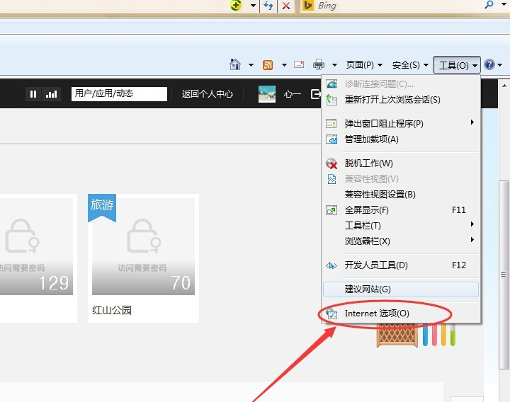
Task: Click the blue Help question mark icon
Action: pyautogui.click(x=489, y=65)
